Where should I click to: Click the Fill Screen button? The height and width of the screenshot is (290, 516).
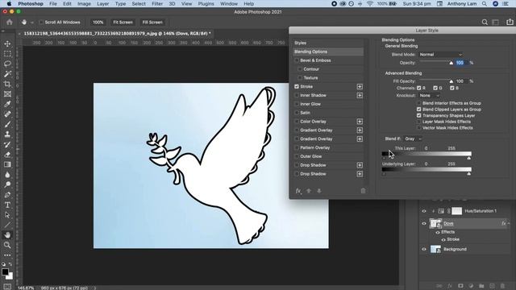point(152,23)
